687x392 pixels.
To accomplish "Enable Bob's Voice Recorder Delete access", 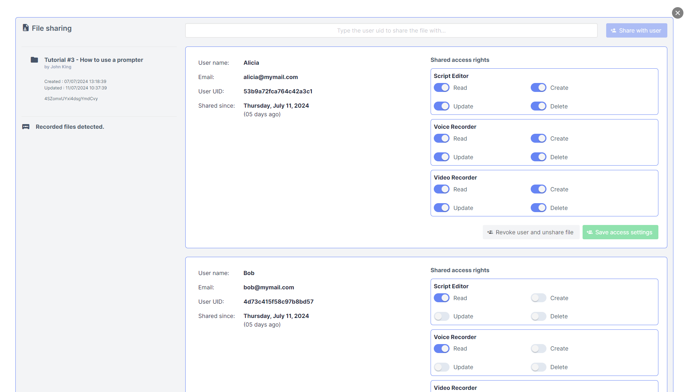I will pyautogui.click(x=539, y=367).
